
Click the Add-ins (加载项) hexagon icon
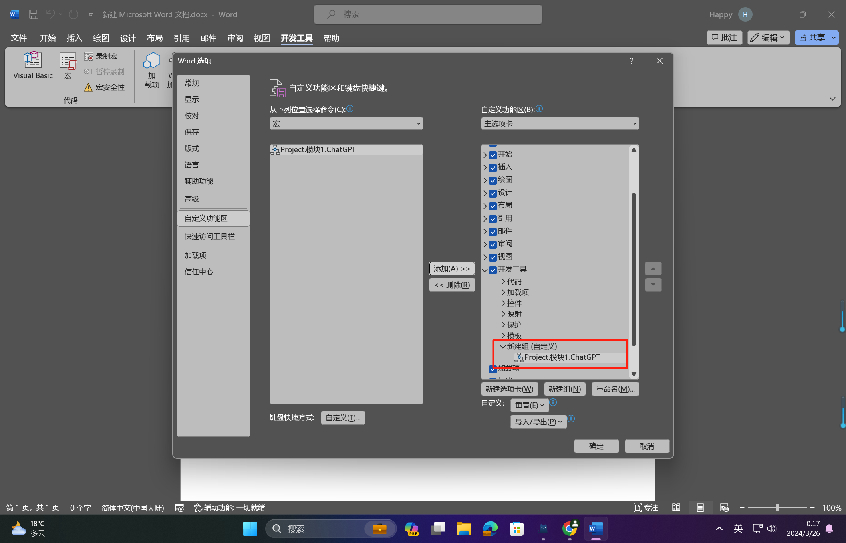click(152, 61)
